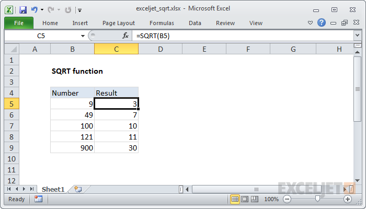Switch to Normal view button
The width and height of the screenshot is (366, 209).
[x=235, y=199]
